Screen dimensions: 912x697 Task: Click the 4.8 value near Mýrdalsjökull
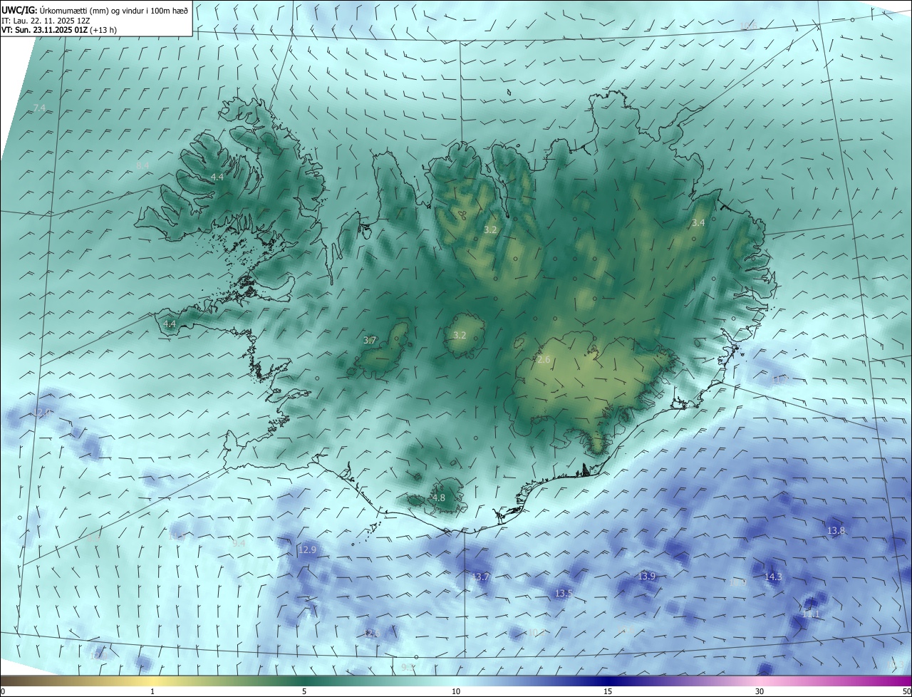(x=438, y=498)
